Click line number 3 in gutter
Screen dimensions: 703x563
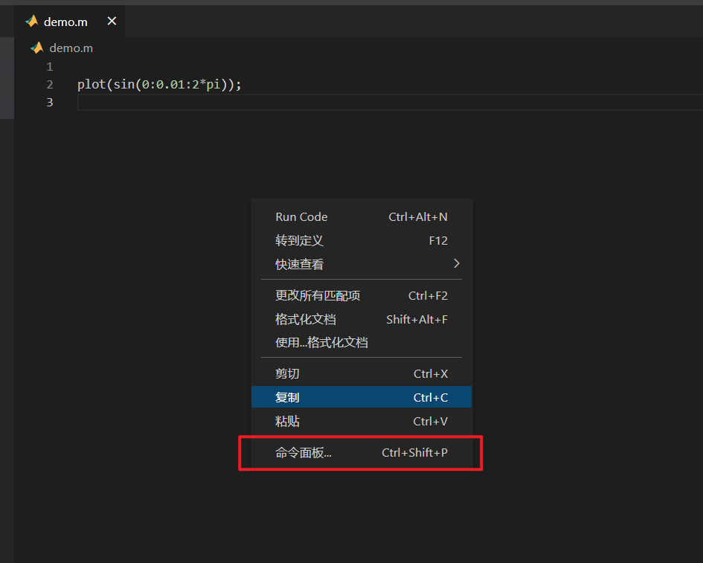[x=50, y=102]
